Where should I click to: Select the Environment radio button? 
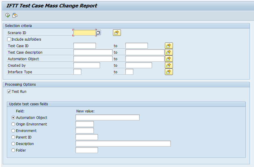[x=13, y=131]
